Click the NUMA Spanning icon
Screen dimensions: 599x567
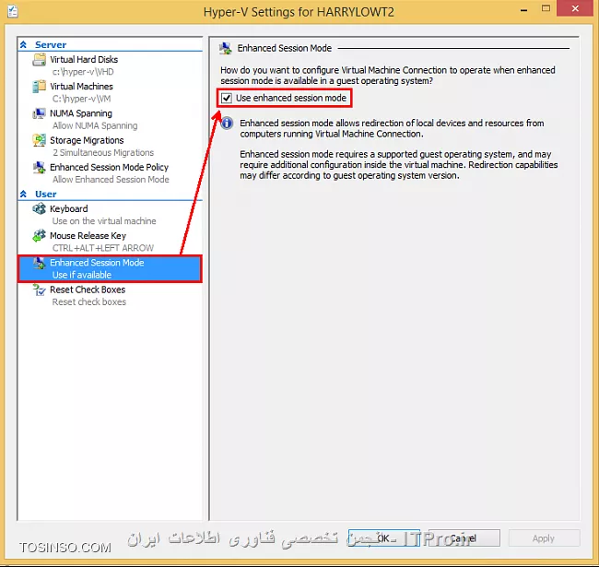click(x=39, y=113)
